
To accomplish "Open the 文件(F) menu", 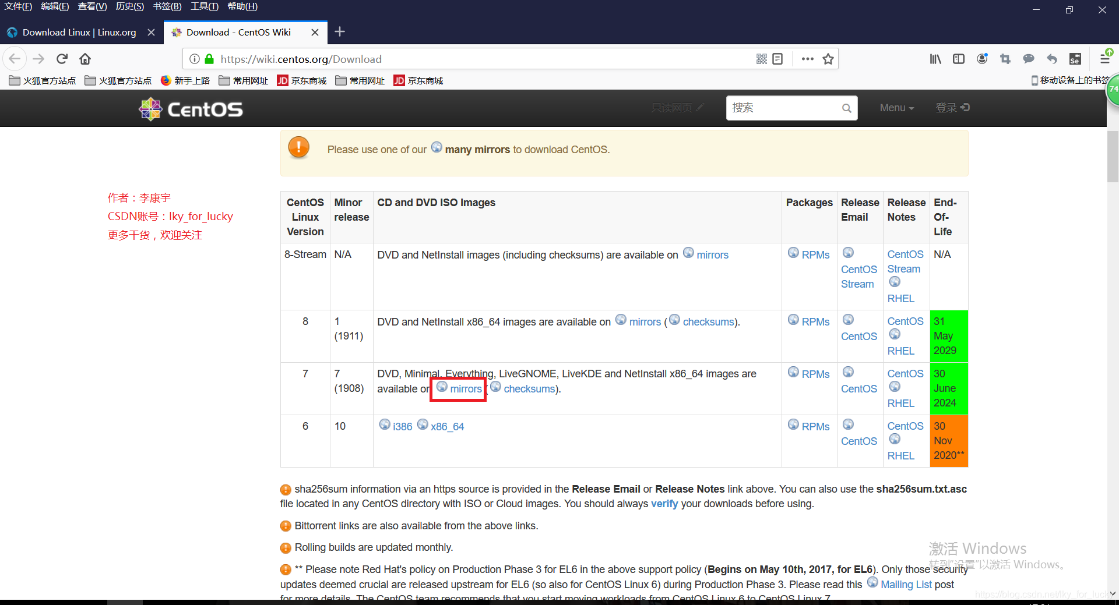I will point(18,6).
